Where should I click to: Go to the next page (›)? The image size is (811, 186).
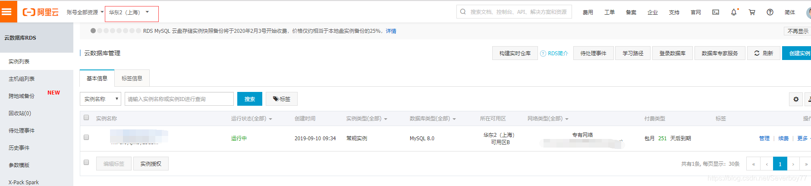(793, 164)
